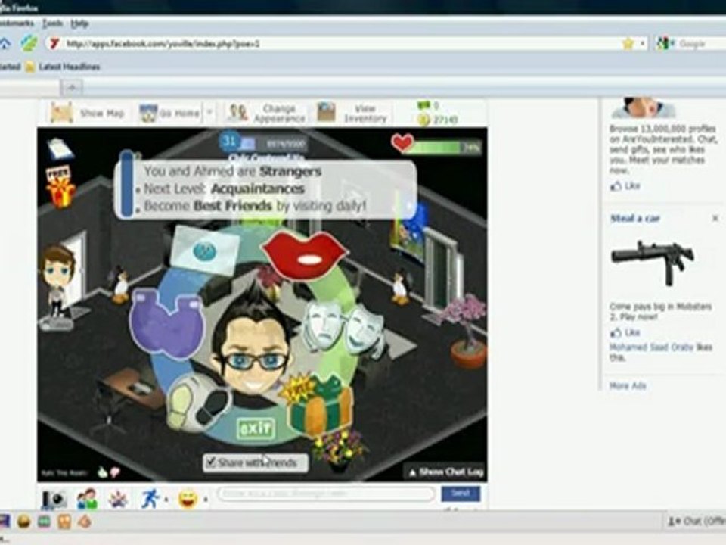Click the green icon next to the home button
The width and height of the screenshot is (726, 545).
(x=29, y=44)
